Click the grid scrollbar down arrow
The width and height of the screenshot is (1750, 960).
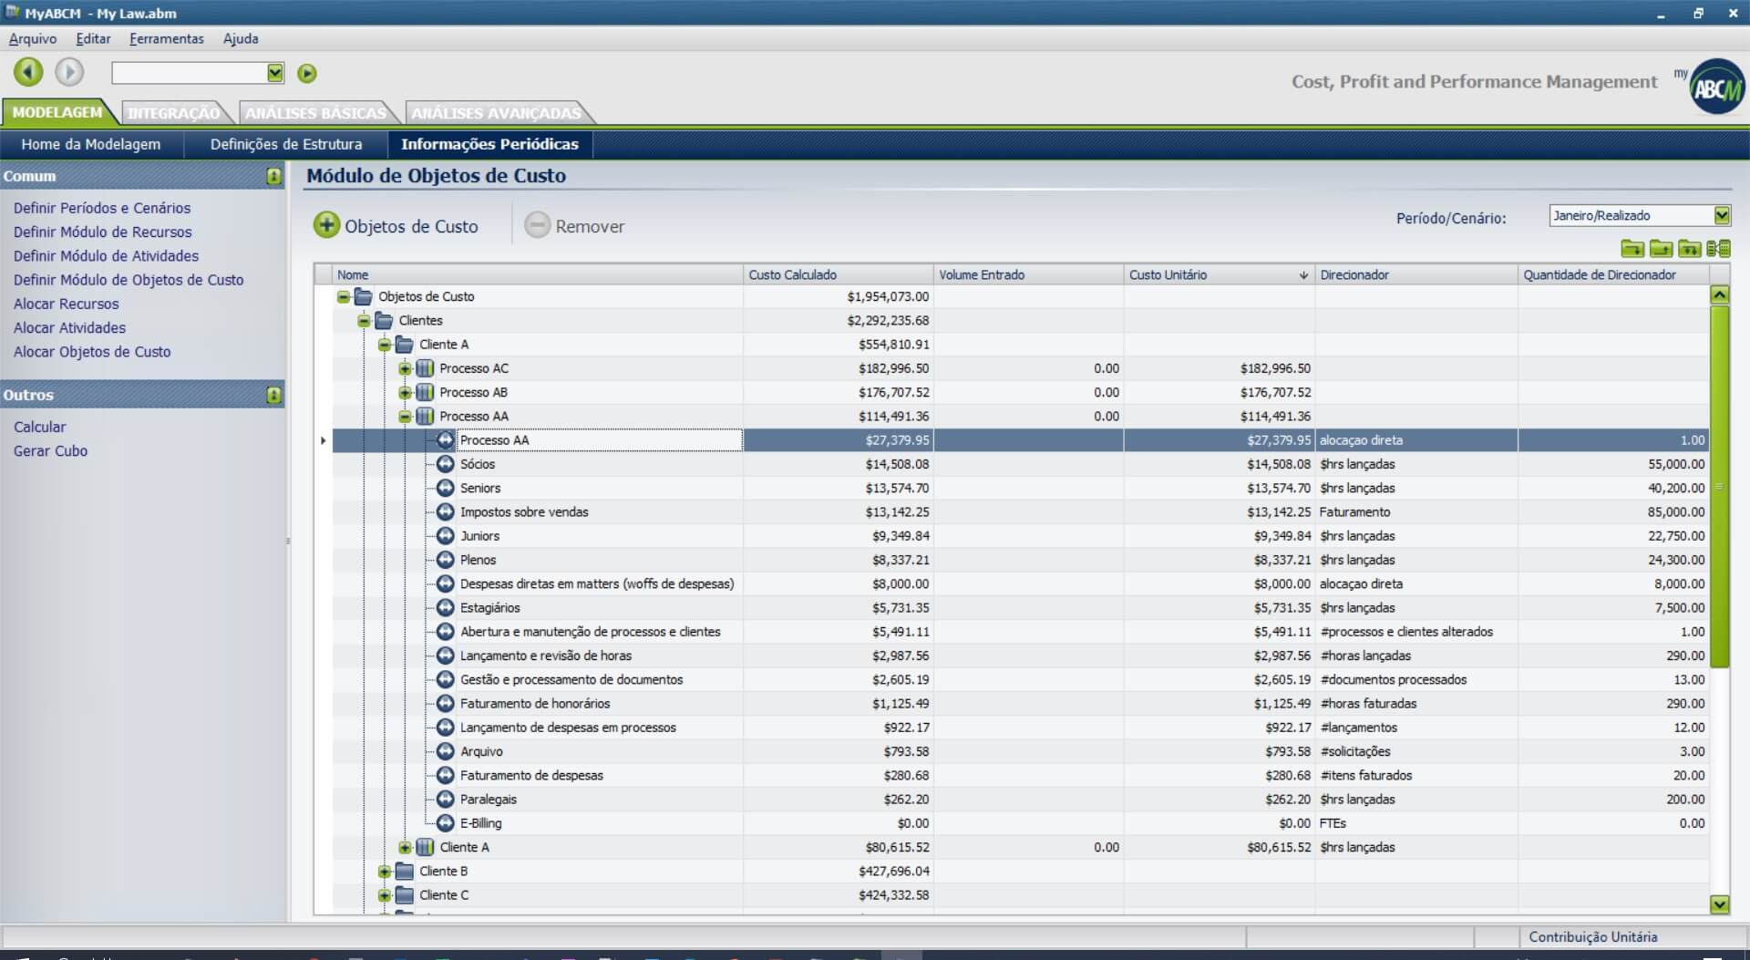tap(1719, 904)
